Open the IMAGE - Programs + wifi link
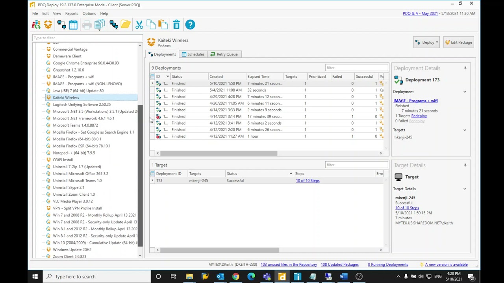Screen dimensions: 504x283 pyautogui.click(x=415, y=101)
